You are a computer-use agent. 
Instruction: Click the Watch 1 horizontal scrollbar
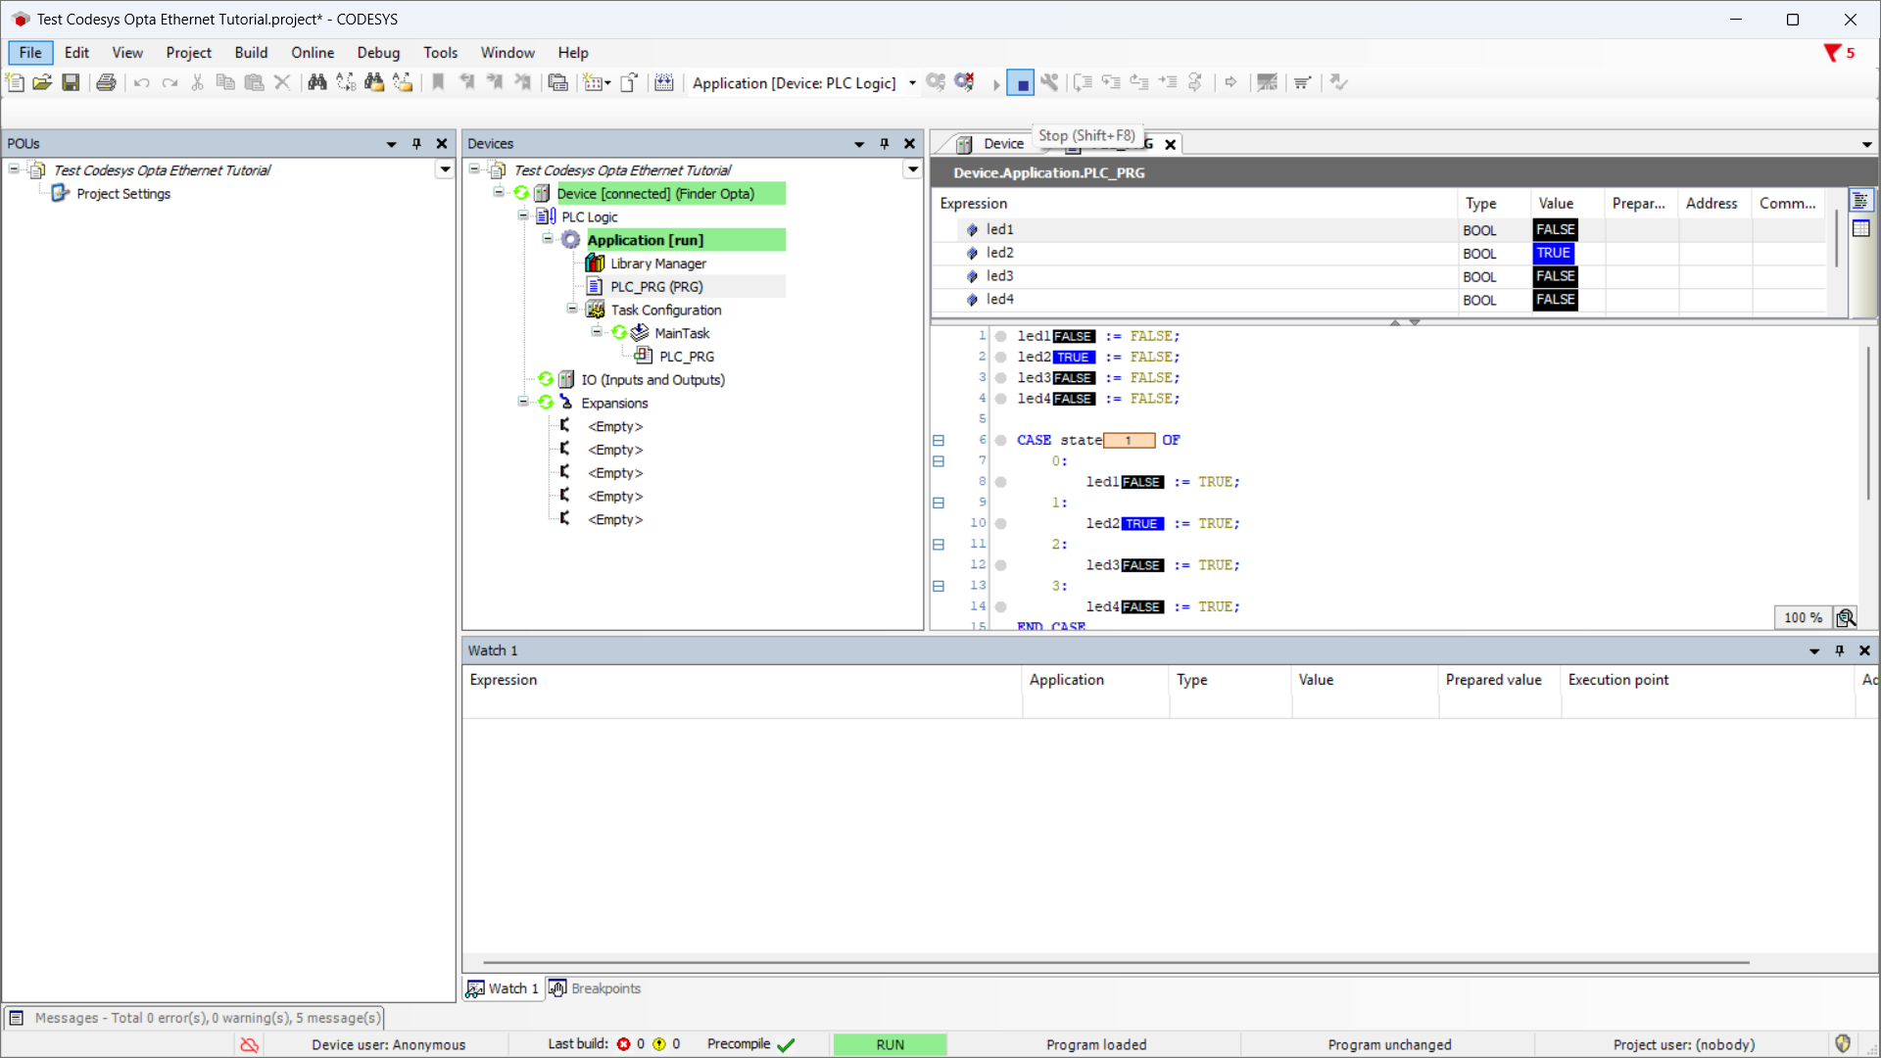pyautogui.click(x=1117, y=963)
